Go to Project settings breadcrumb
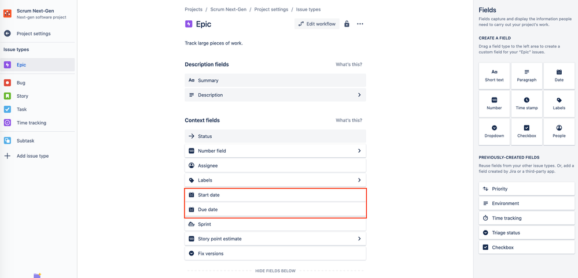The height and width of the screenshot is (278, 578). [x=271, y=10]
